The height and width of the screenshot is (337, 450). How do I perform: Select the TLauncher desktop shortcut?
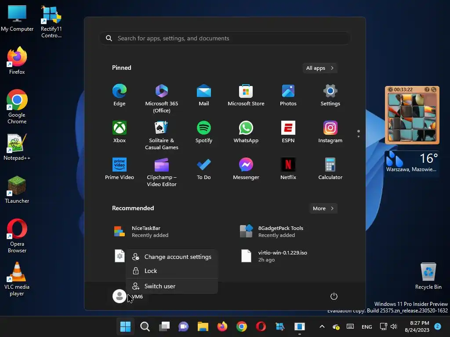click(x=17, y=190)
